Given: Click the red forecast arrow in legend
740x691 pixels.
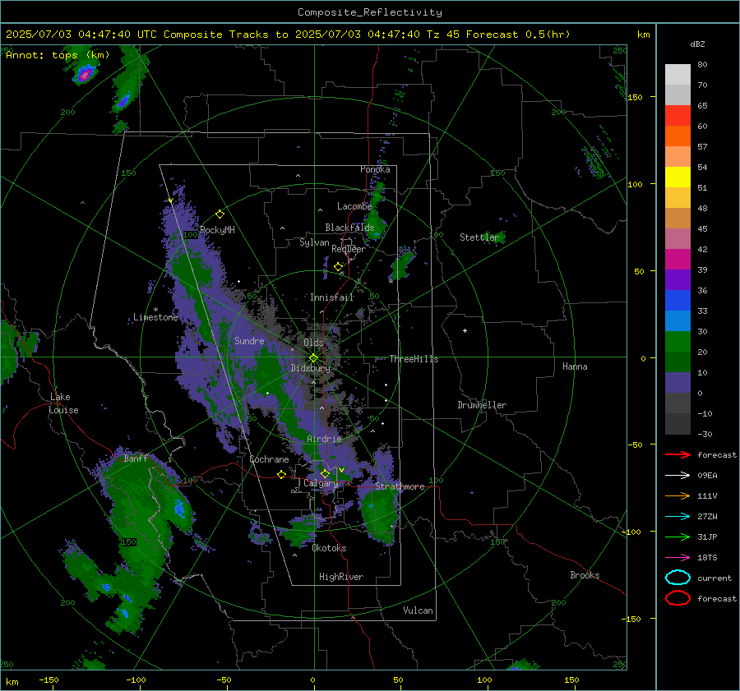Looking at the screenshot, I should coord(678,454).
